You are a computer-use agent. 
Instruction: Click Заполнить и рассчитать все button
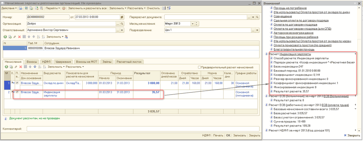tap(87, 8)
